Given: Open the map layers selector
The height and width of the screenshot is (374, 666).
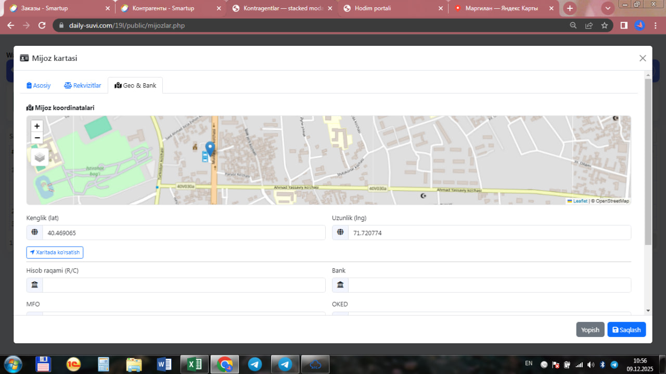Looking at the screenshot, I should pyautogui.click(x=40, y=157).
